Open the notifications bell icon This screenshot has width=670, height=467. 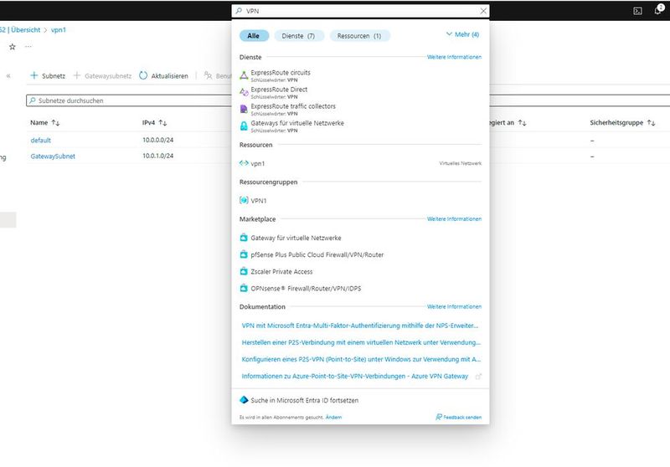coord(658,10)
